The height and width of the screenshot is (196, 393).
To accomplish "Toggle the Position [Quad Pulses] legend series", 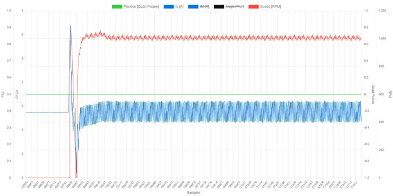I will click(136, 7).
